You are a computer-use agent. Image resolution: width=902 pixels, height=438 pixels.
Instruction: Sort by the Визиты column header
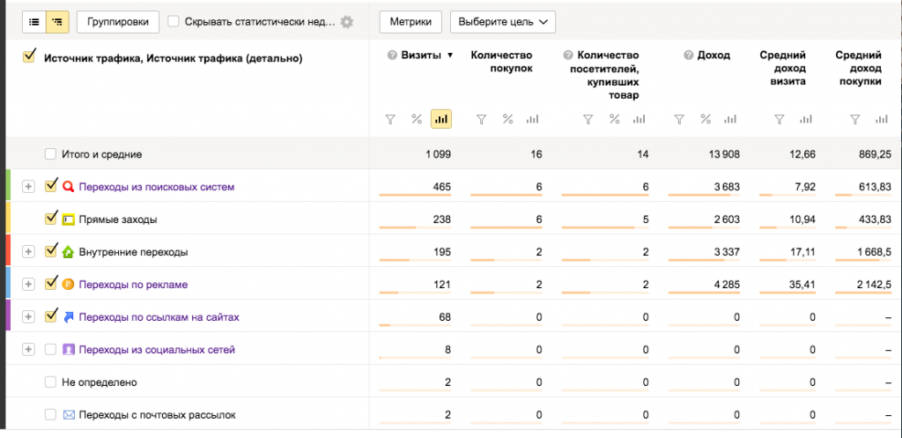tap(421, 56)
